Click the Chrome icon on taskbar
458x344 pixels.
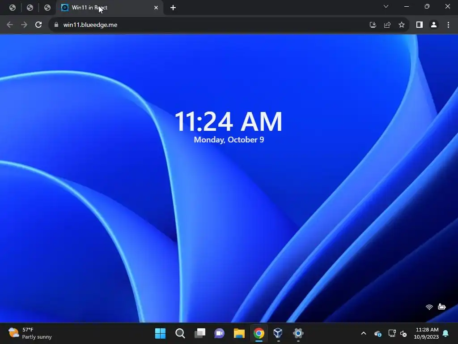(x=259, y=333)
